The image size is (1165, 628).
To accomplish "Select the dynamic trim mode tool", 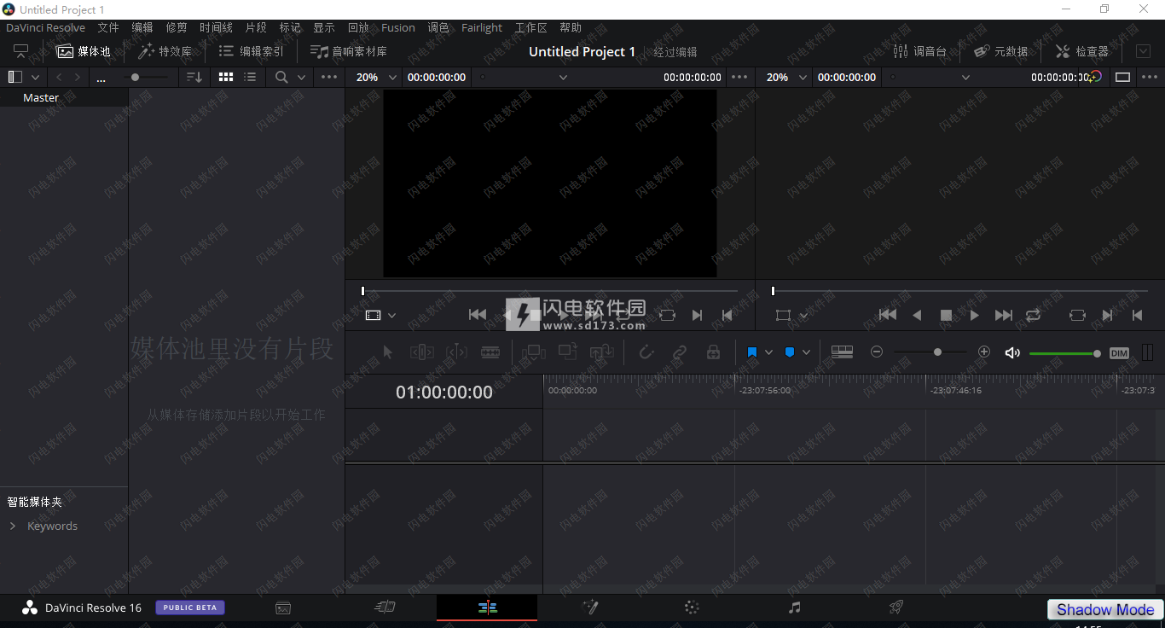I will [x=456, y=352].
